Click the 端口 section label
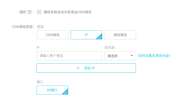Screen dimensions: 180x103 (40, 82)
